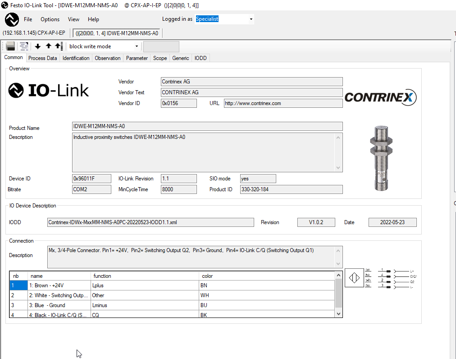
Task: Switch to the Parameter tab
Action: (x=137, y=58)
